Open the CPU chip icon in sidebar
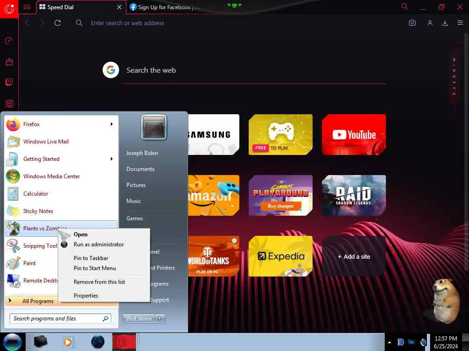 click(9, 104)
